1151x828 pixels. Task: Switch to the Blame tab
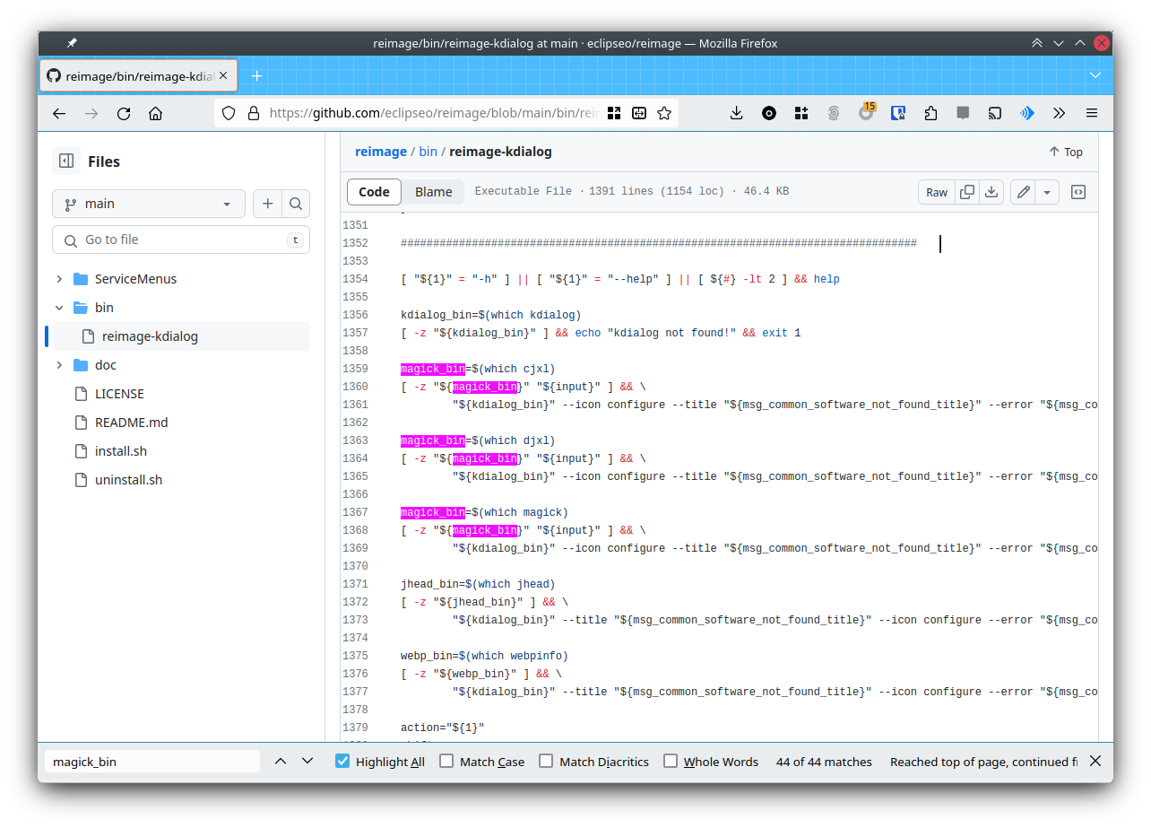433,192
